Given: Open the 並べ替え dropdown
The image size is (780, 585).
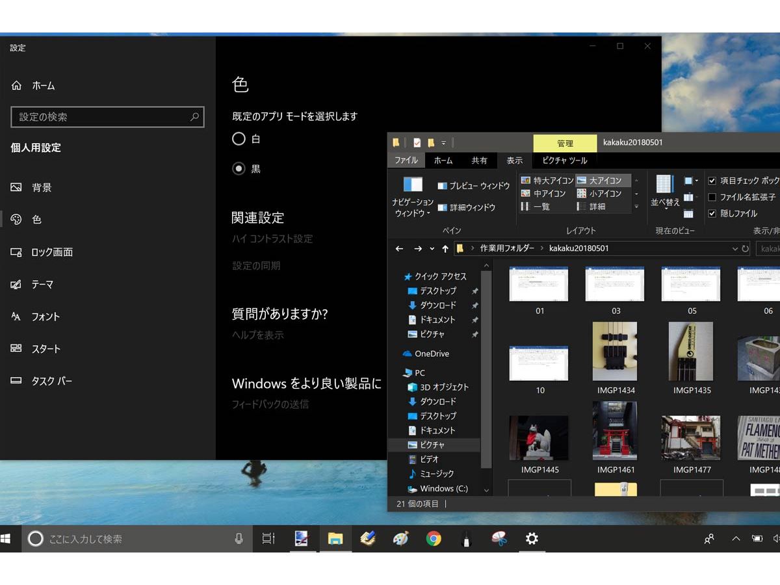Looking at the screenshot, I should point(665,192).
